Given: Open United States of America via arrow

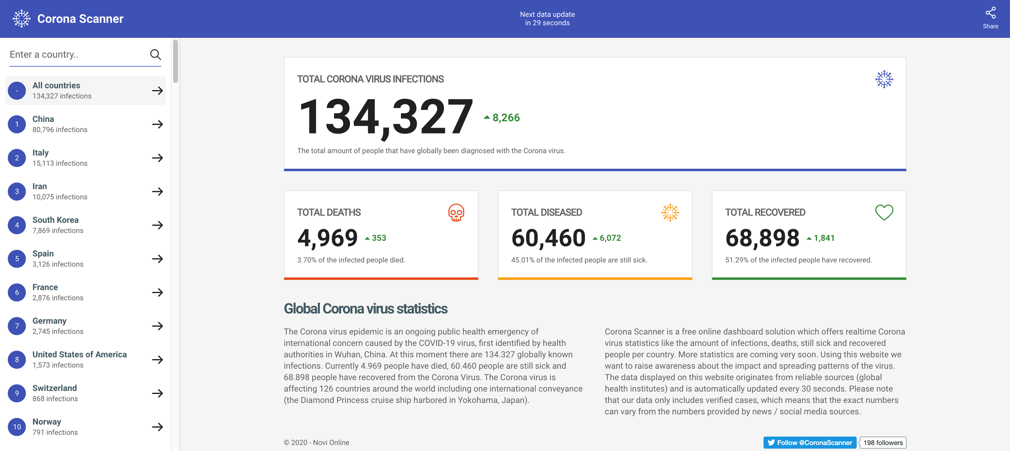Looking at the screenshot, I should (158, 360).
